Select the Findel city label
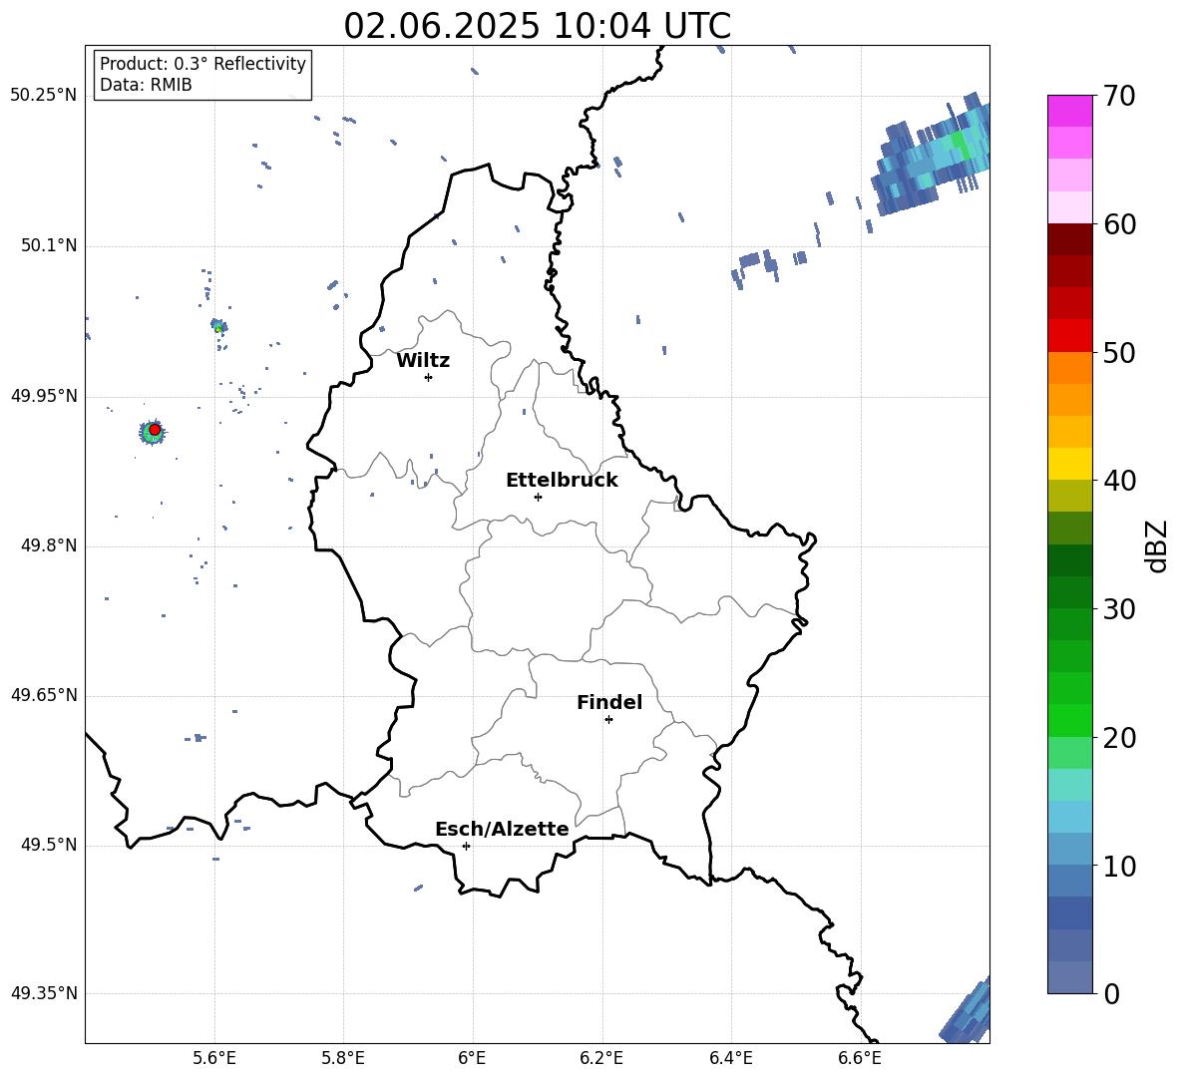Image resolution: width=1181 pixels, height=1078 pixels. tap(609, 702)
